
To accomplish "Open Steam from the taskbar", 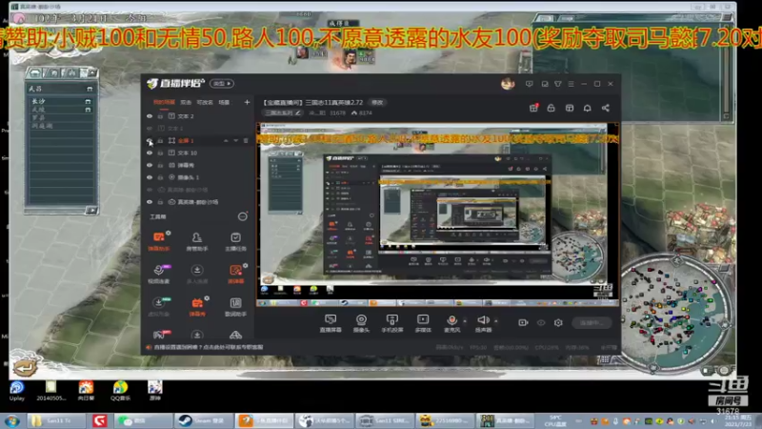I will pos(201,420).
